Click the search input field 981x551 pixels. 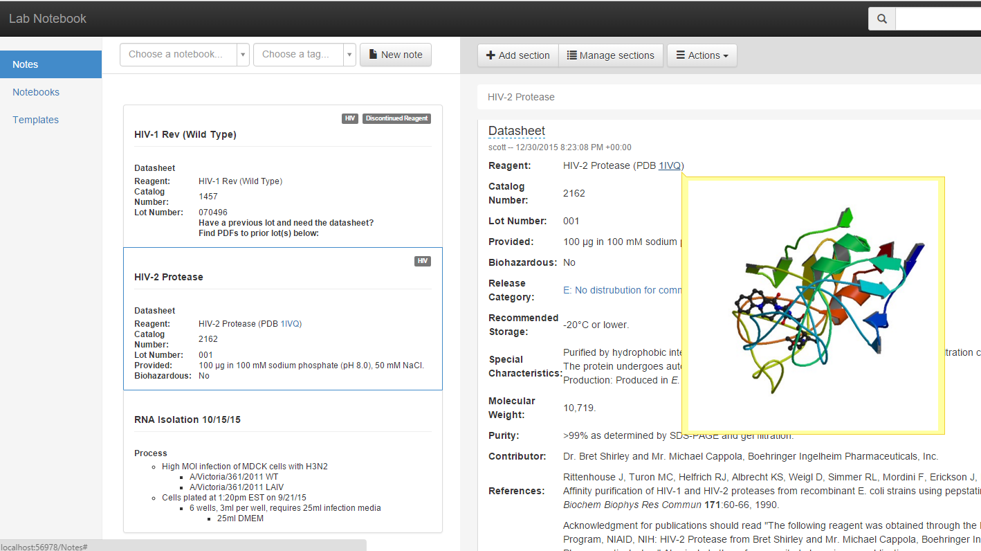(x=937, y=19)
